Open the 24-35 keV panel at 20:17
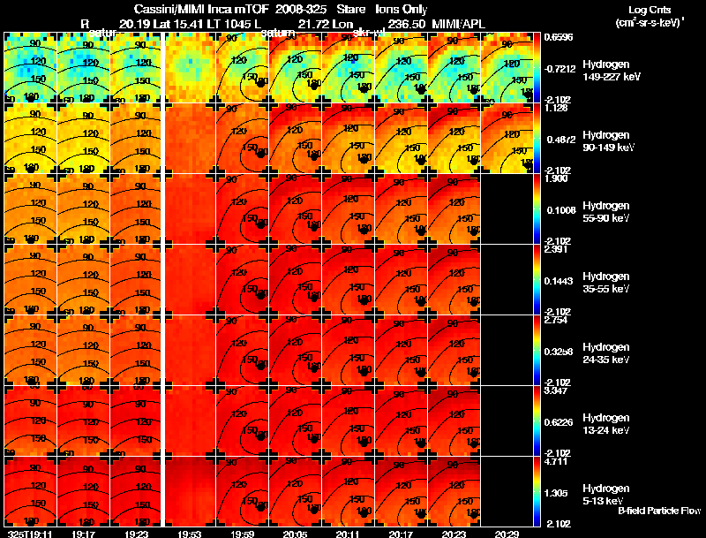 402,351
